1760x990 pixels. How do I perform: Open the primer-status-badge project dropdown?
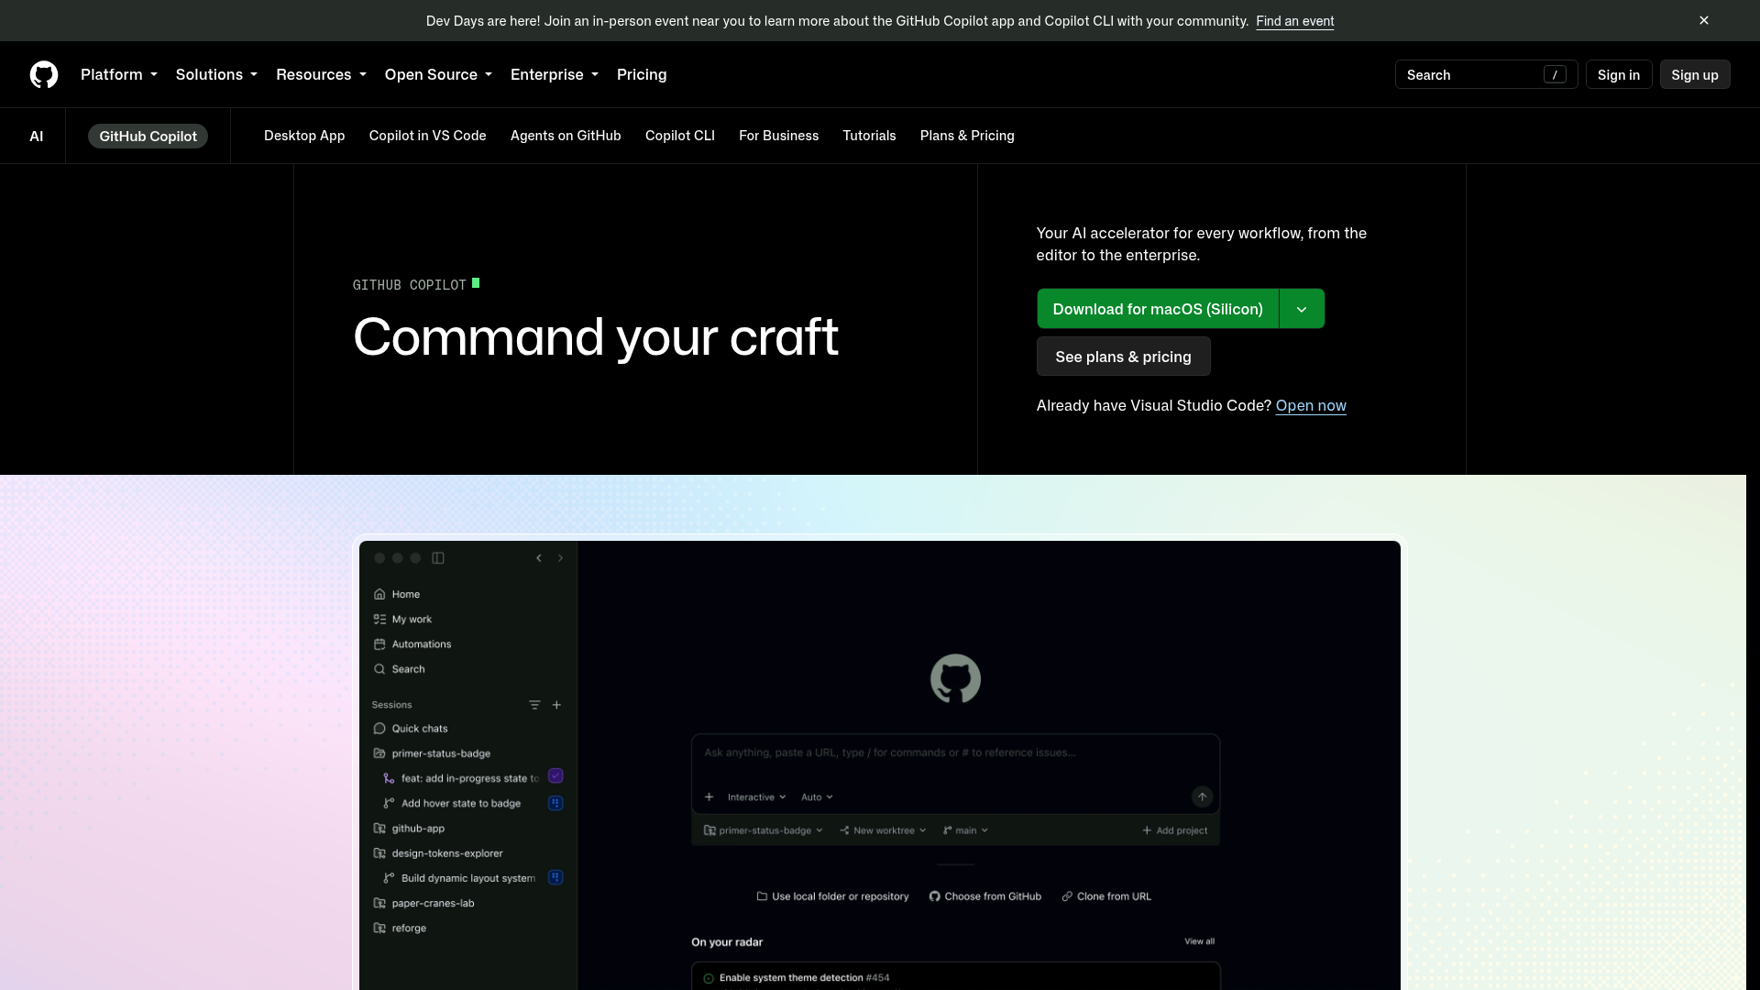pyautogui.click(x=764, y=830)
